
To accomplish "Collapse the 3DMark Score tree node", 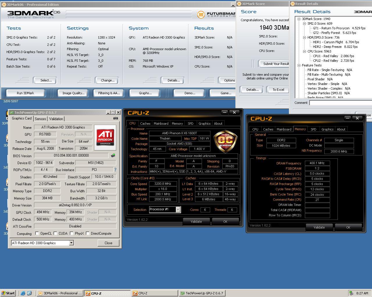I will pos(299,19).
